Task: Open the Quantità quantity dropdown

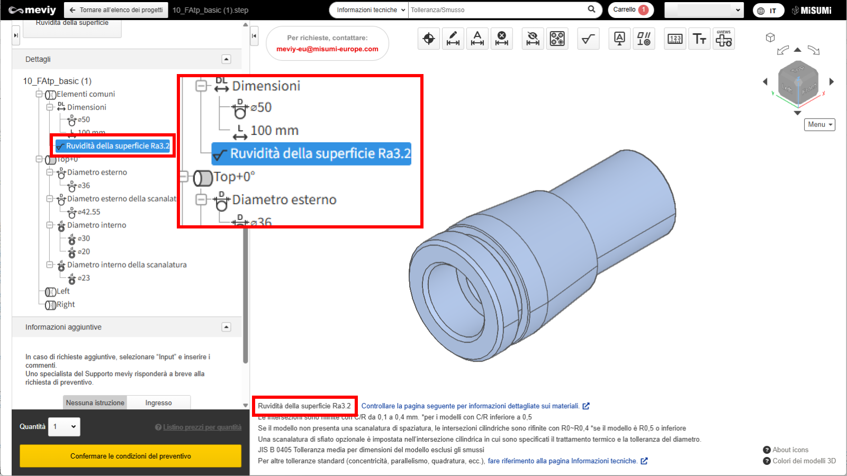Action: point(65,427)
